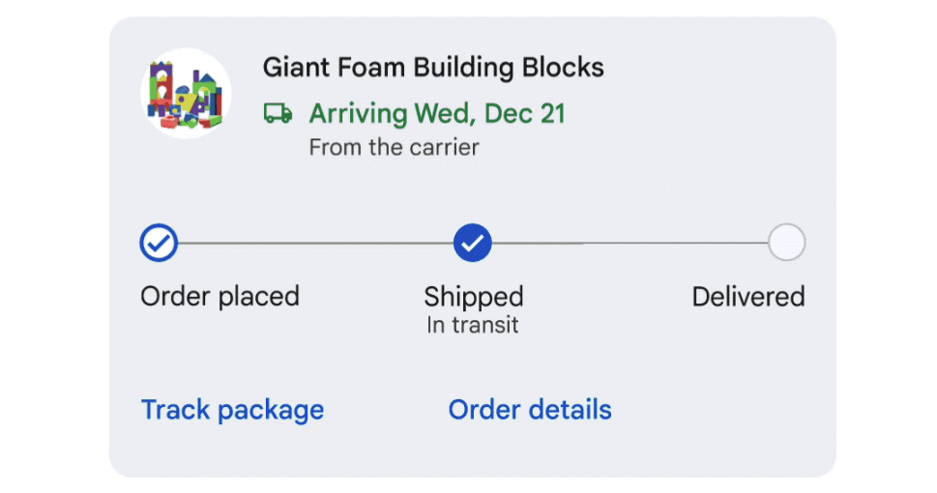Image resolution: width=937 pixels, height=493 pixels.
Task: Click the 'Order placed' step label
Action: coord(220,297)
